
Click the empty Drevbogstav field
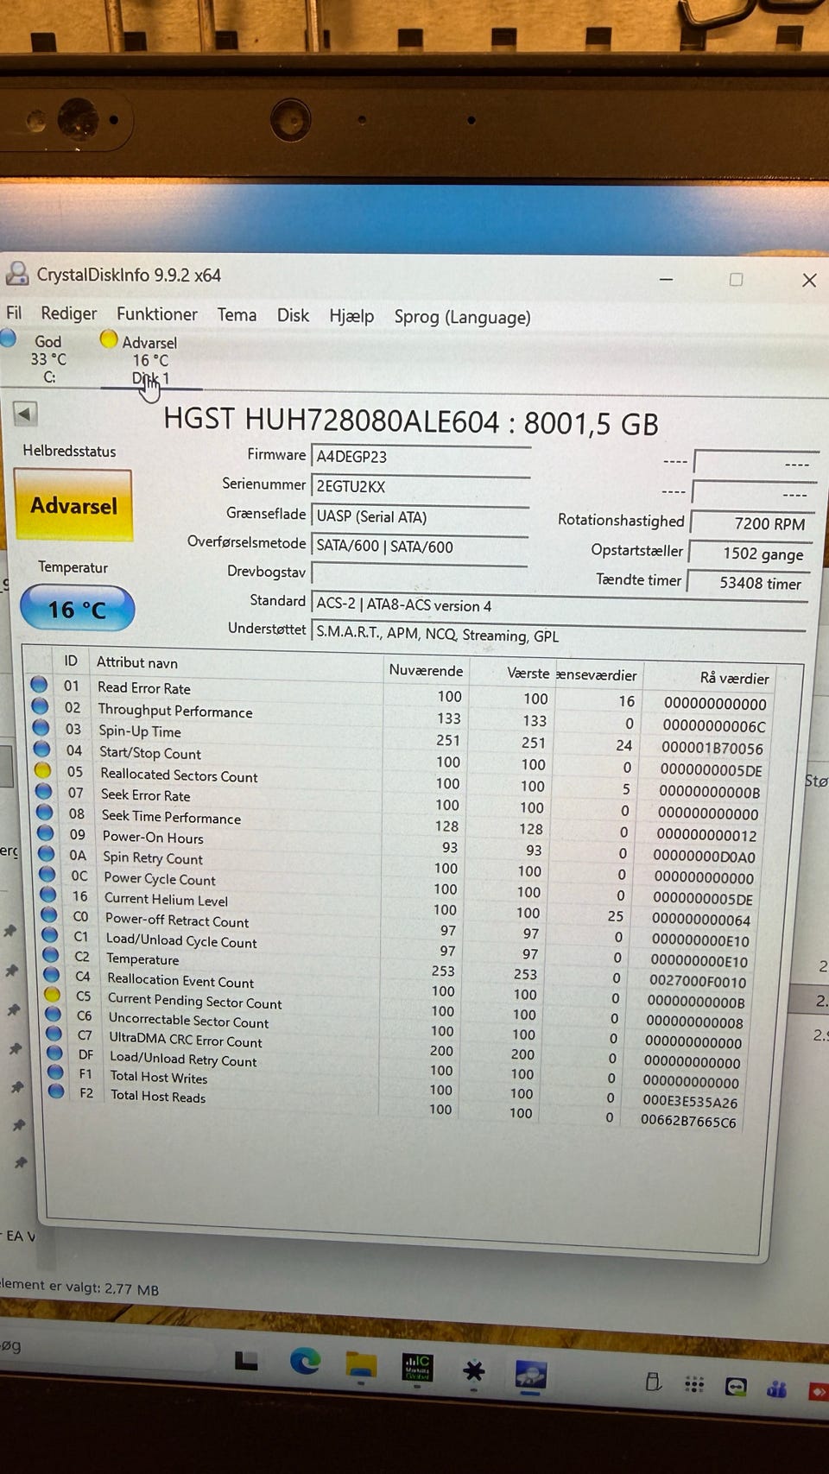(419, 574)
